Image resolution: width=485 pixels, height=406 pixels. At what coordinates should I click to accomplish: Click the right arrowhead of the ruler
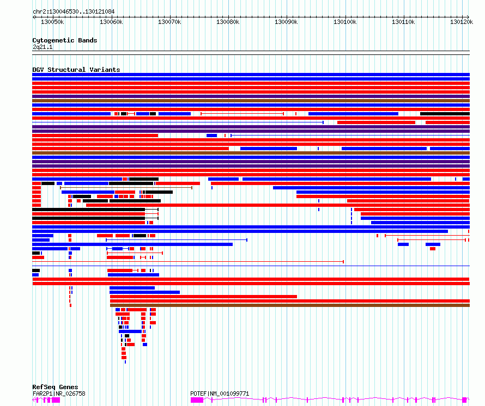coord(468,17)
